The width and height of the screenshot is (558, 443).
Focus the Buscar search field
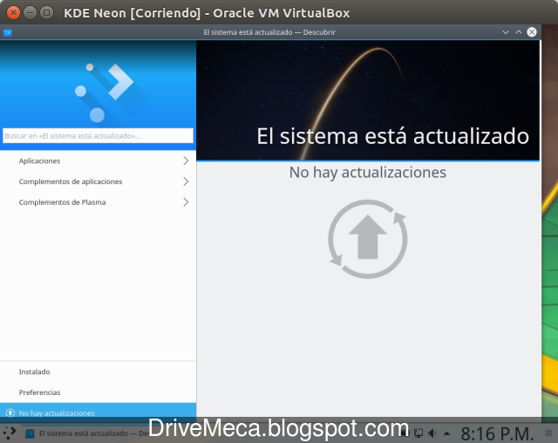(x=98, y=135)
